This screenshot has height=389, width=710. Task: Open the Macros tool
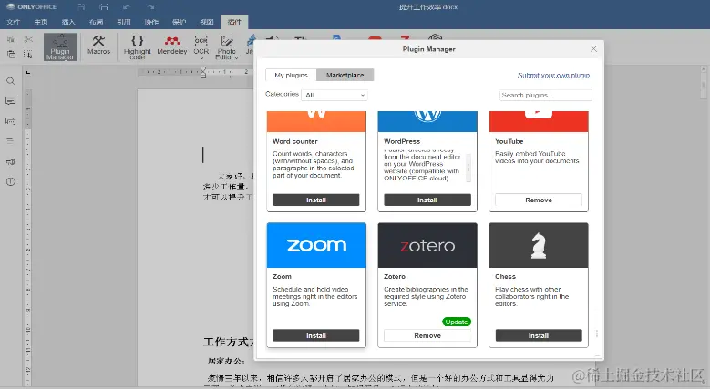pyautogui.click(x=98, y=45)
